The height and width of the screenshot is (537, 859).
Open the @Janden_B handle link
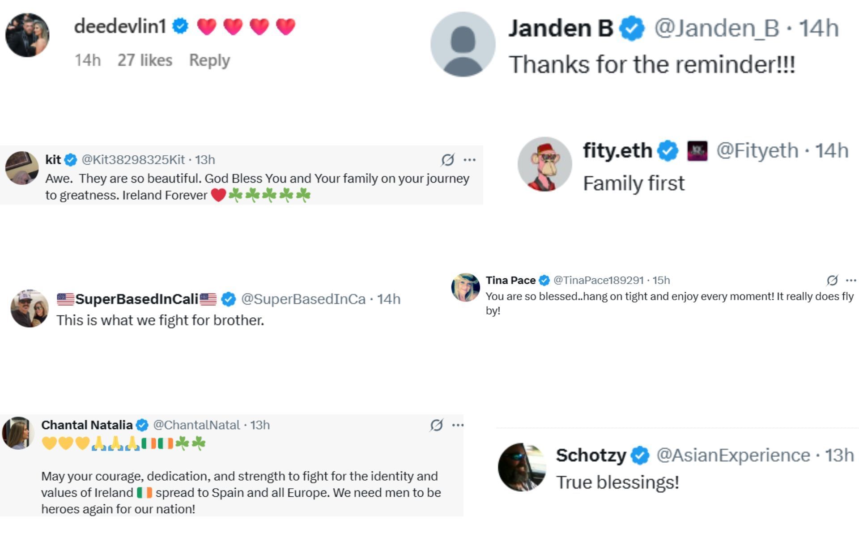click(x=717, y=28)
